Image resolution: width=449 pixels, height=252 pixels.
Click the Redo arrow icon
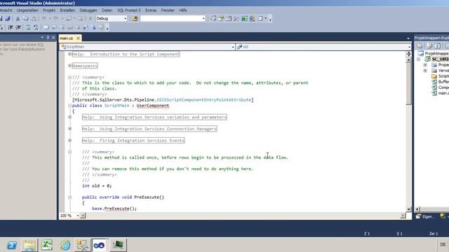click(56, 19)
